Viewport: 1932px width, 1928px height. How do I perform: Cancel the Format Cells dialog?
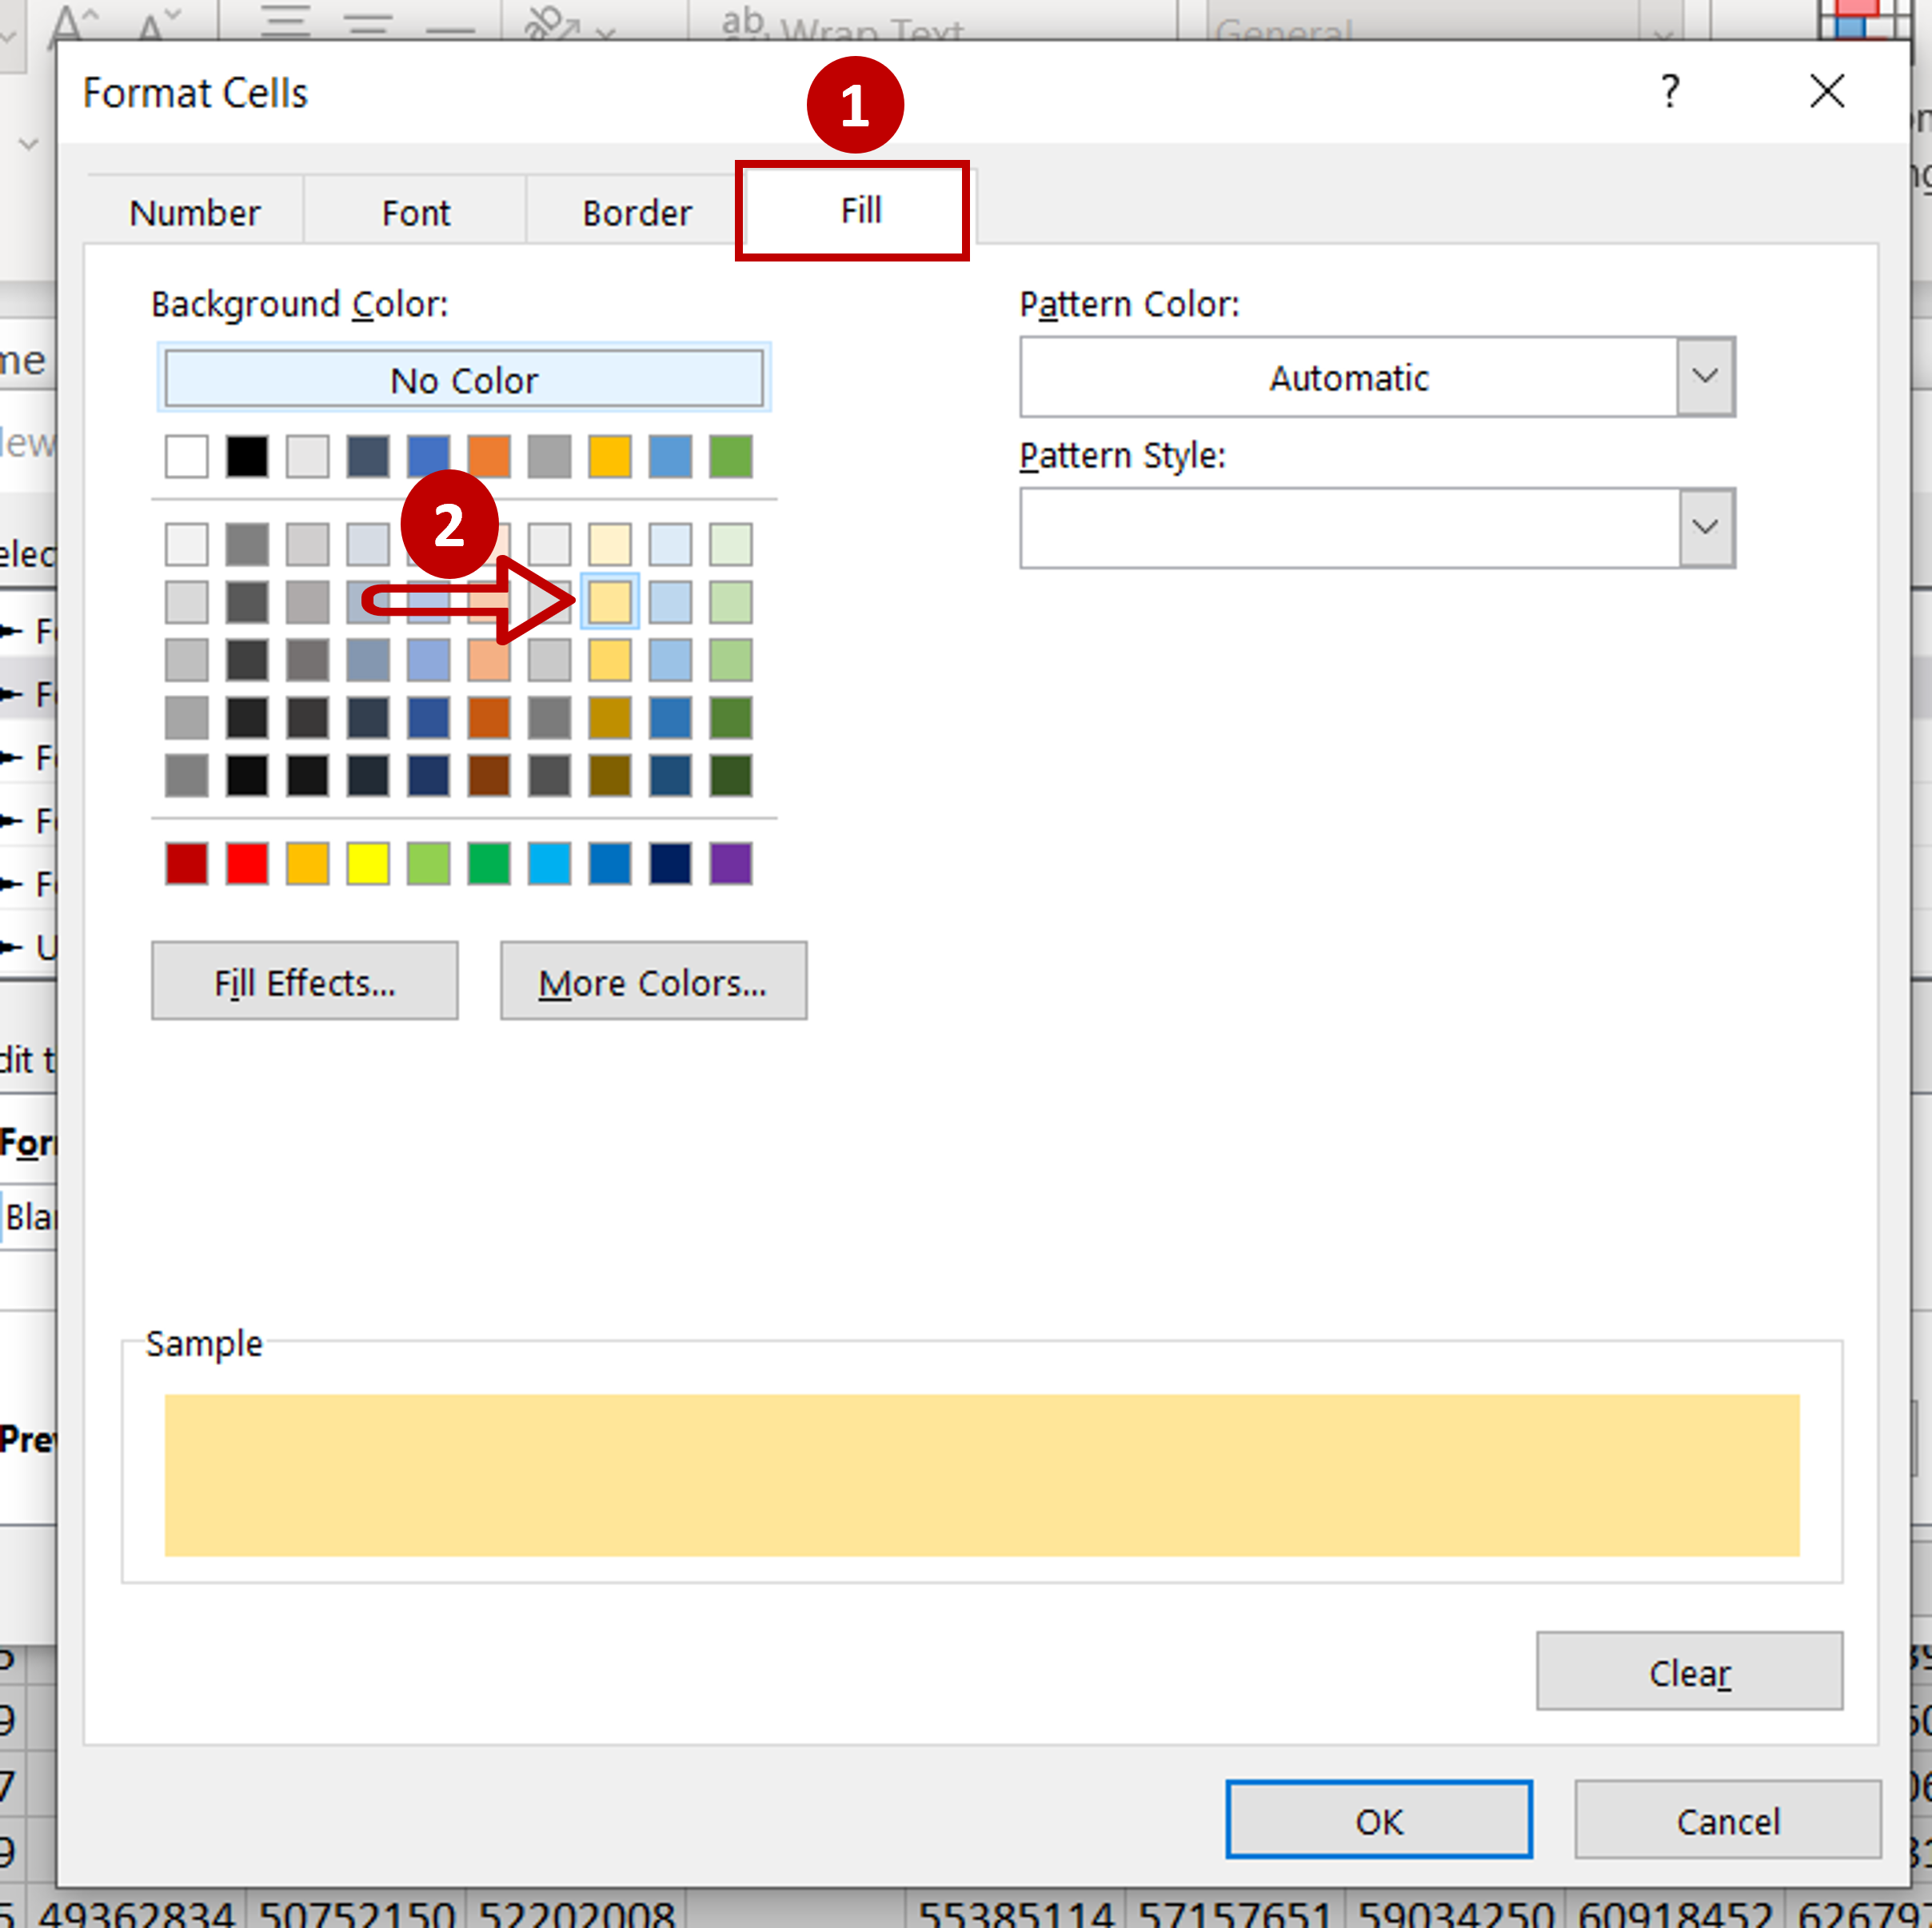(1728, 1821)
